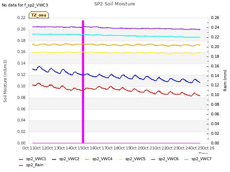The width and height of the screenshot is (230, 172).
Task: Click the red sp2_VWC1 legend swatch
Action: (x=21, y=159)
